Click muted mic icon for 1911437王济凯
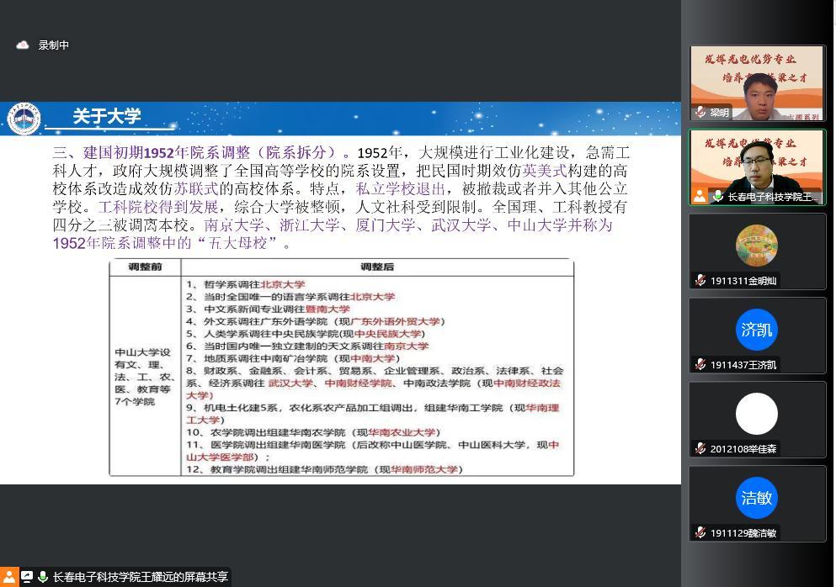 click(700, 365)
